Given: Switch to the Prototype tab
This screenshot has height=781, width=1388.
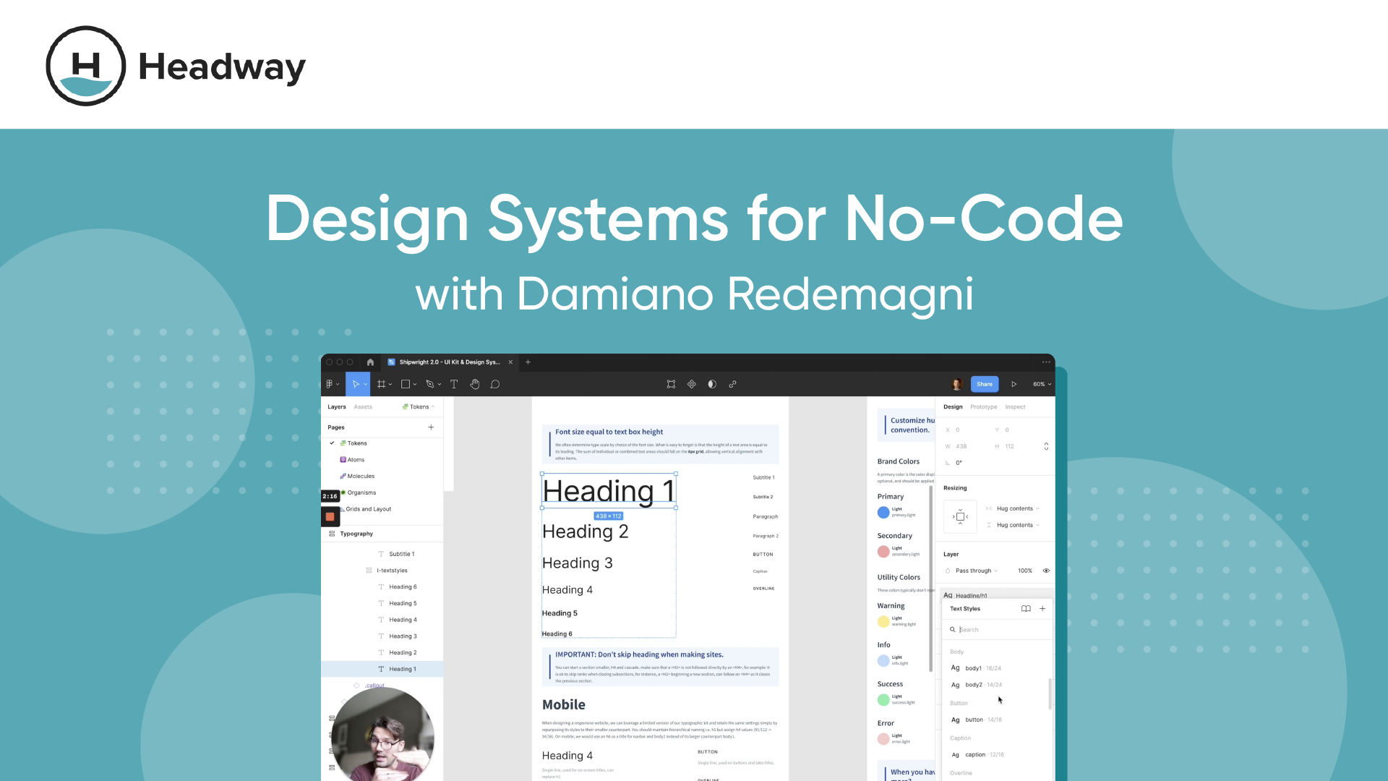Looking at the screenshot, I should (x=983, y=406).
